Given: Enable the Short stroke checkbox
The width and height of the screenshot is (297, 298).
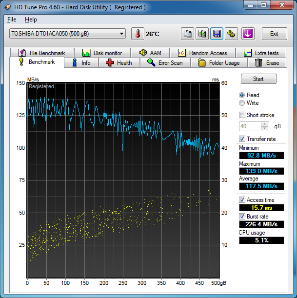Looking at the screenshot, I should (x=242, y=115).
